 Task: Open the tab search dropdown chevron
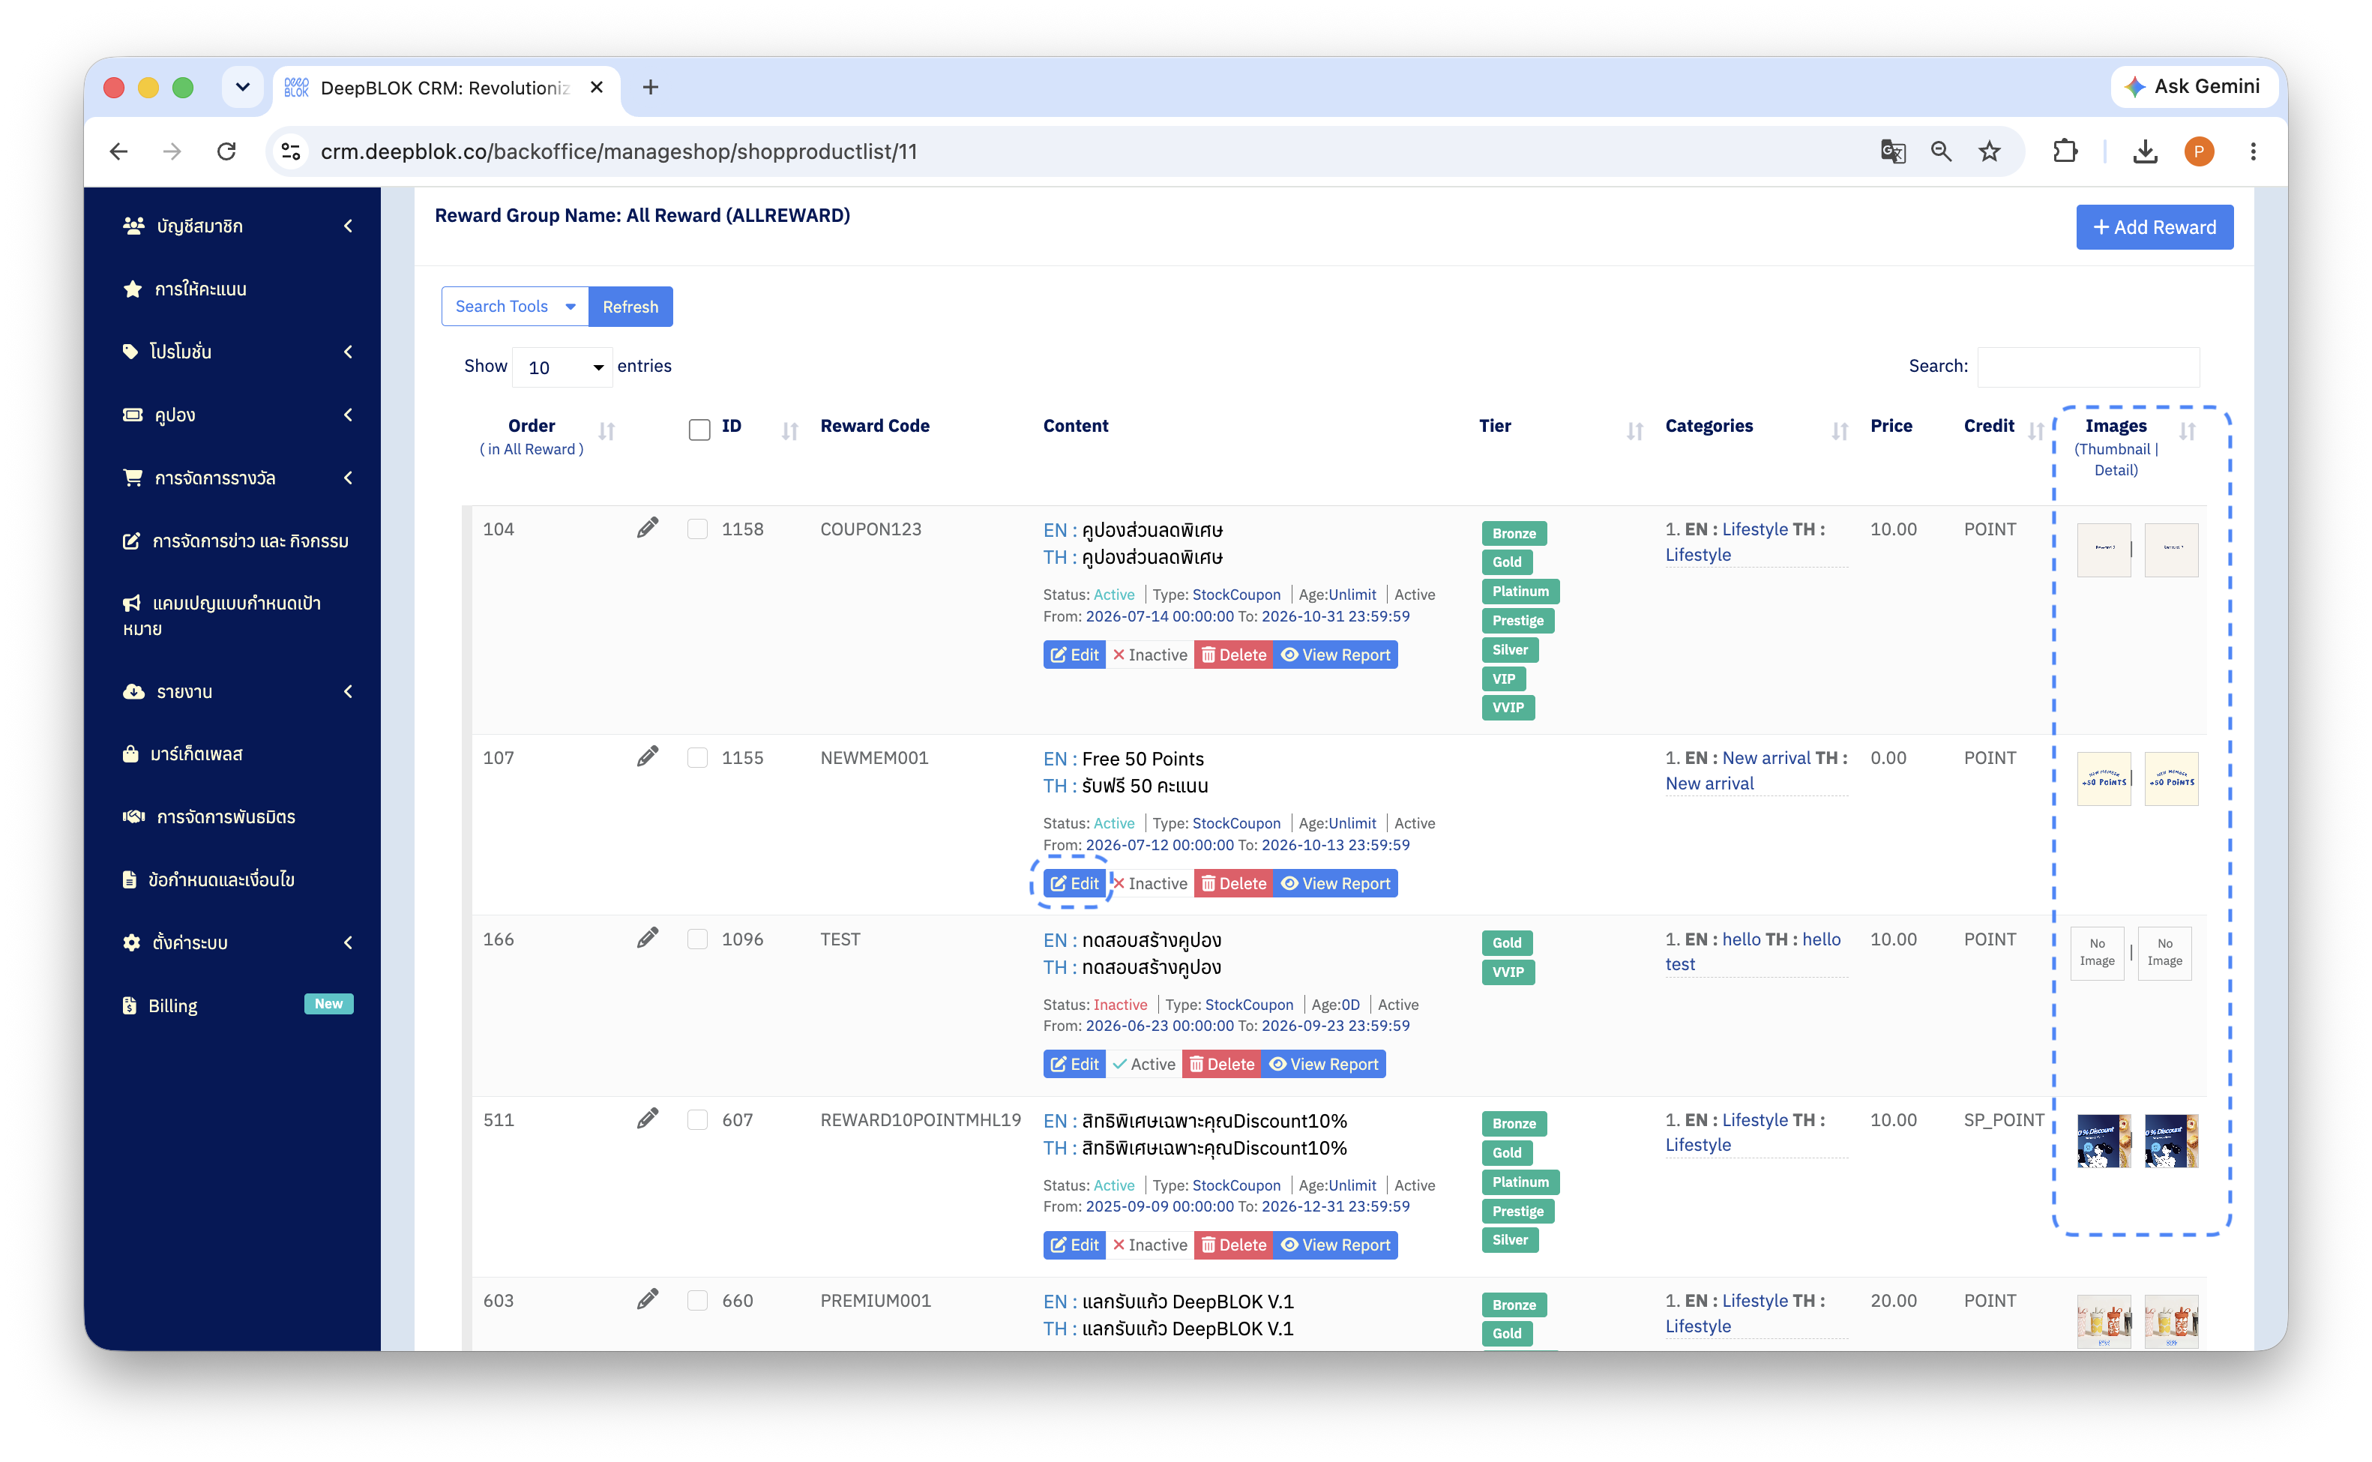click(243, 87)
